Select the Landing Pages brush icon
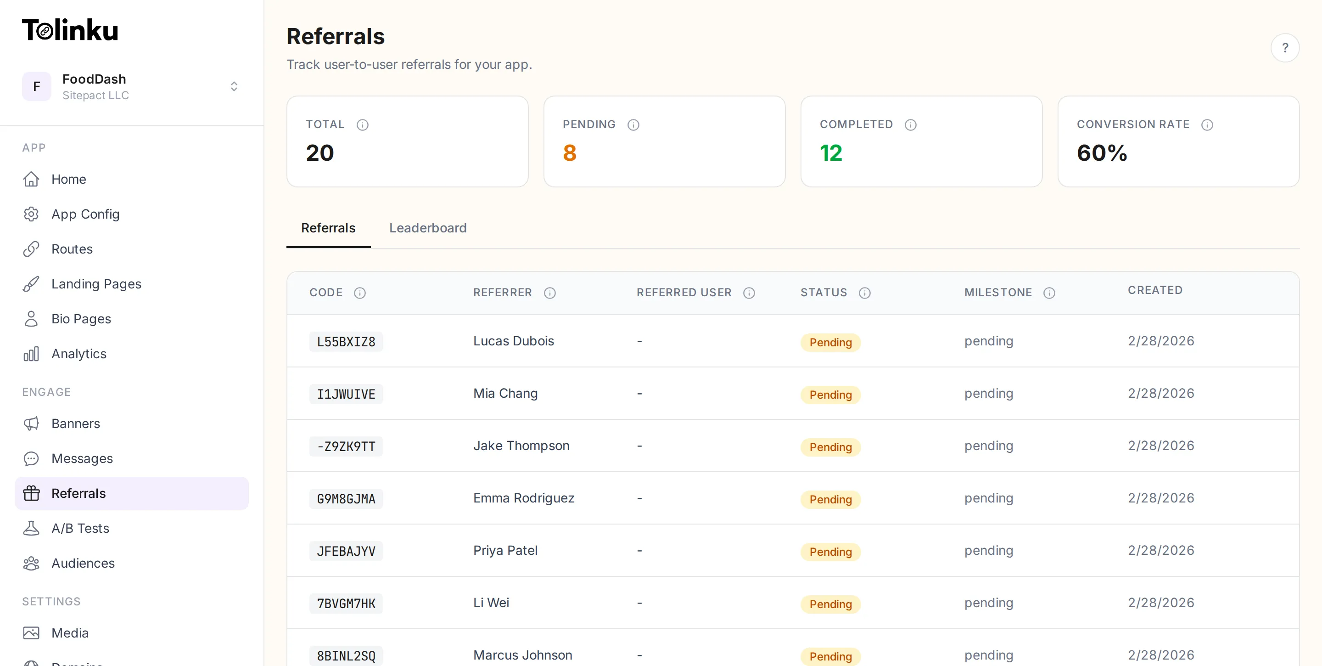This screenshot has width=1322, height=666. coord(31,283)
